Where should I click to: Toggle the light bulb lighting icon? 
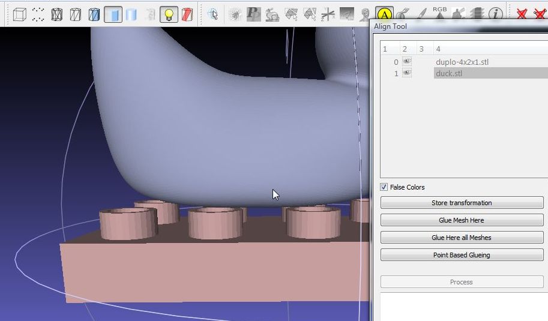point(169,14)
